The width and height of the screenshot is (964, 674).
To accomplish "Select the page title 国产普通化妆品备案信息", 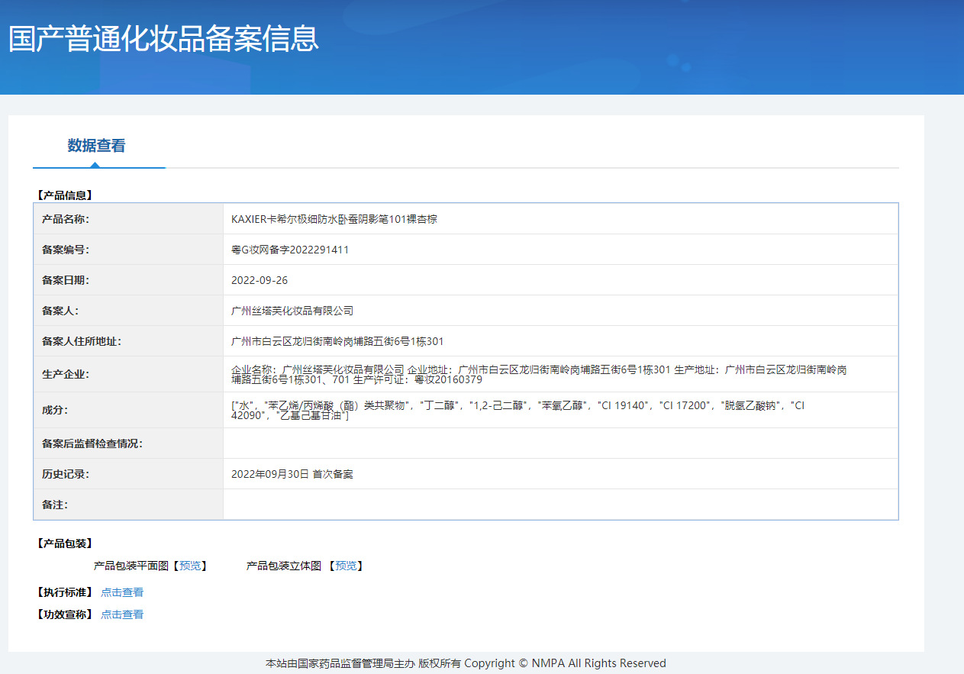I will tap(163, 39).
